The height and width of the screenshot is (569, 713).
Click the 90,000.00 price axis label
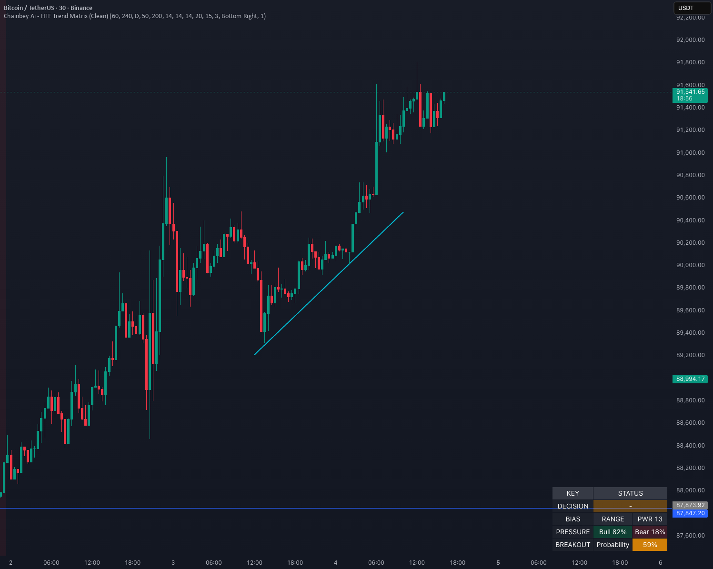[690, 265]
